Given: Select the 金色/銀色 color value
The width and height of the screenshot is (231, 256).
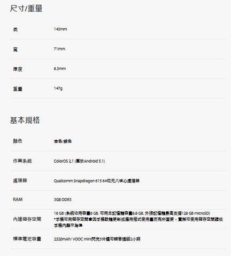Looking at the screenshot, I should point(63,141).
